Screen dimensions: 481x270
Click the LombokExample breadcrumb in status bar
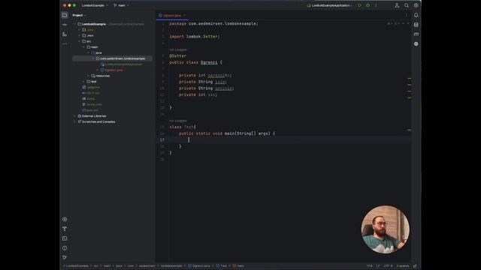tap(76, 265)
